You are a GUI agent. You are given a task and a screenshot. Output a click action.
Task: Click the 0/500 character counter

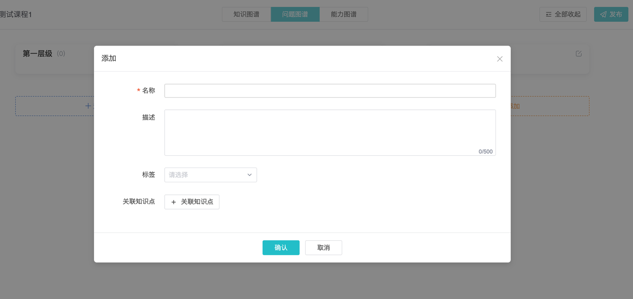click(x=485, y=152)
